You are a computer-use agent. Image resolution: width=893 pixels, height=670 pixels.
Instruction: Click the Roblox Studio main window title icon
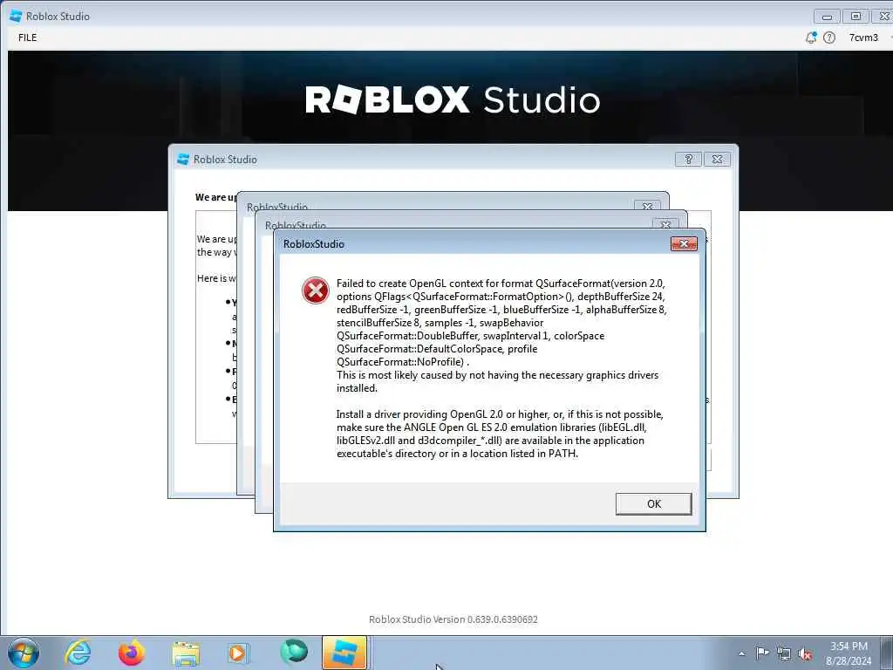click(16, 17)
